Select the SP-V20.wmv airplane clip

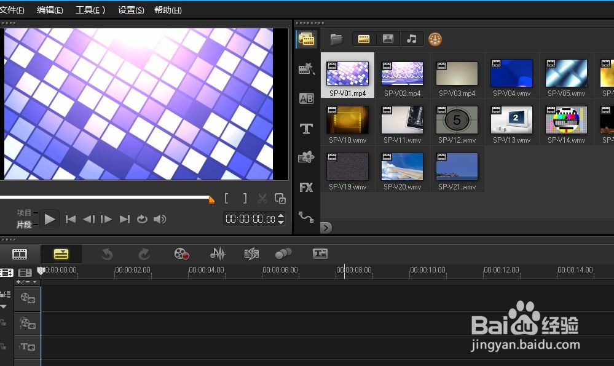[402, 167]
